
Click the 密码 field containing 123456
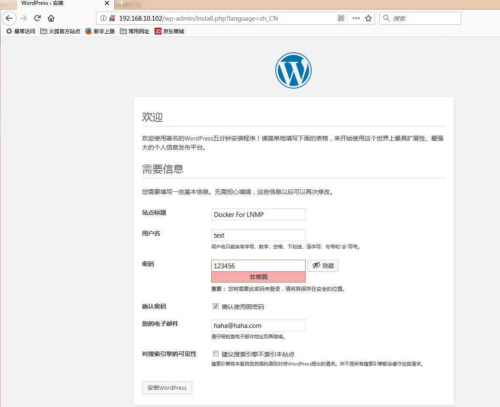click(258, 266)
